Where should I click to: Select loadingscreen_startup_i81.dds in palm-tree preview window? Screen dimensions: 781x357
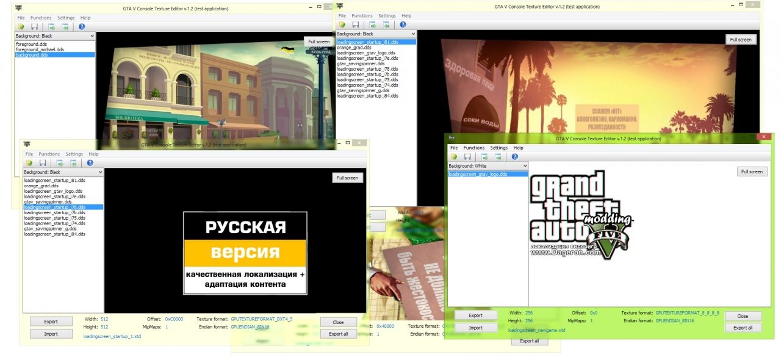coord(376,42)
